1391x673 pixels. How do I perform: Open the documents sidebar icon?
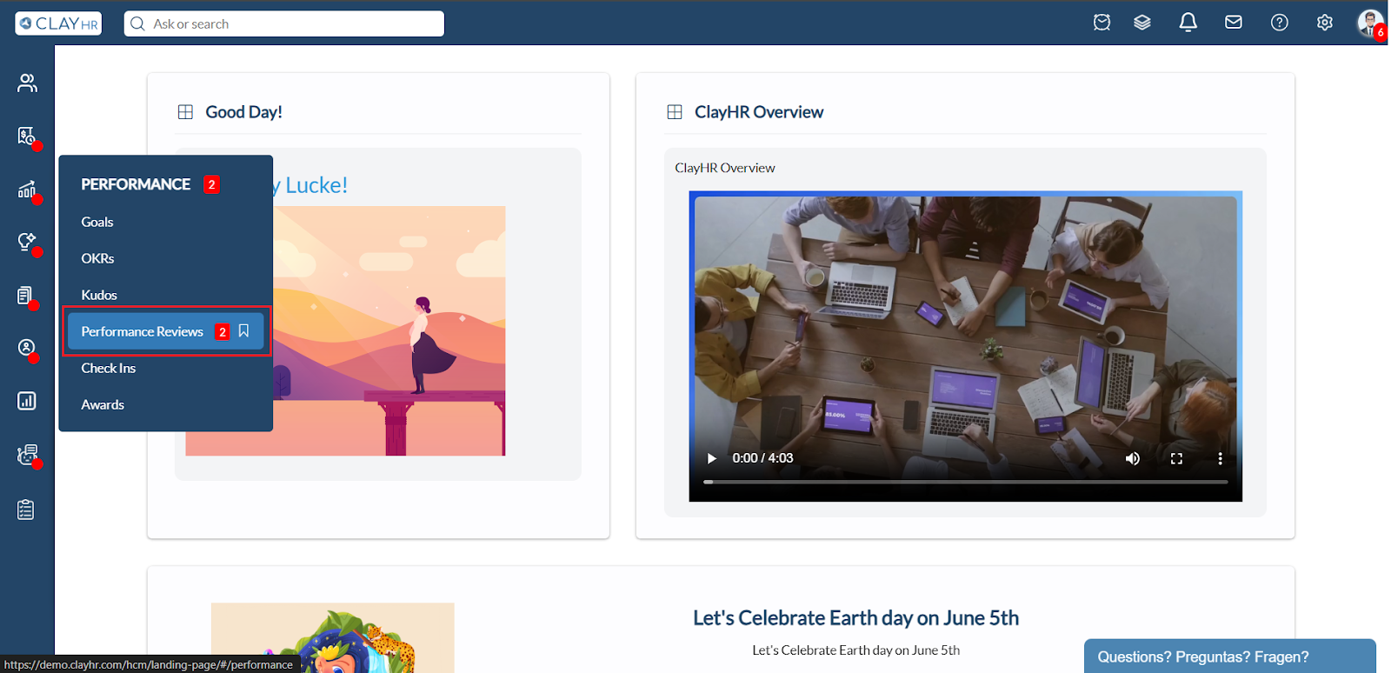[26, 296]
